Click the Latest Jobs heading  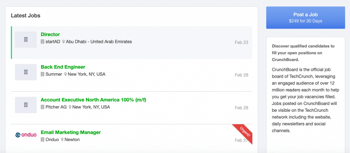click(x=26, y=16)
